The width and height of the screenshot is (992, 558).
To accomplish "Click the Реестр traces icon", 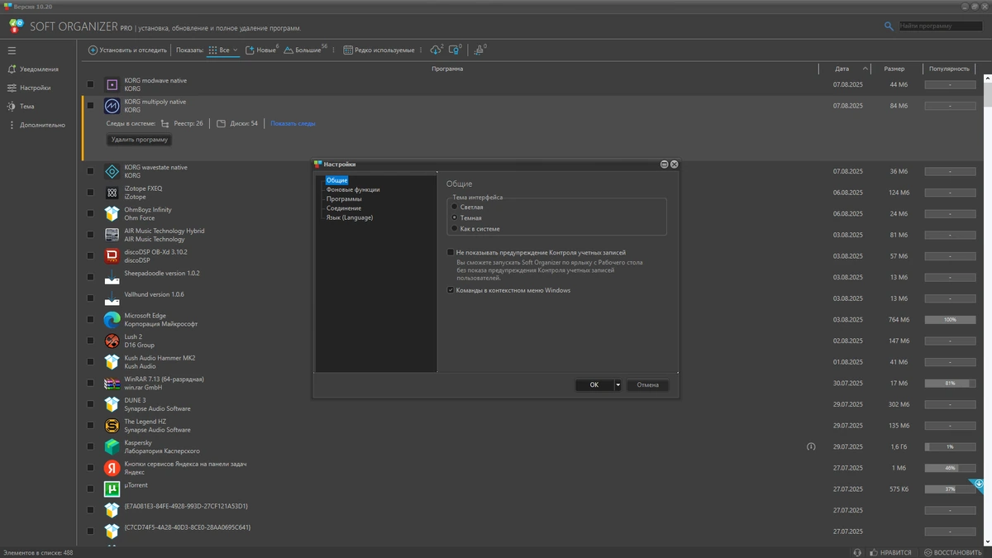I will [165, 123].
